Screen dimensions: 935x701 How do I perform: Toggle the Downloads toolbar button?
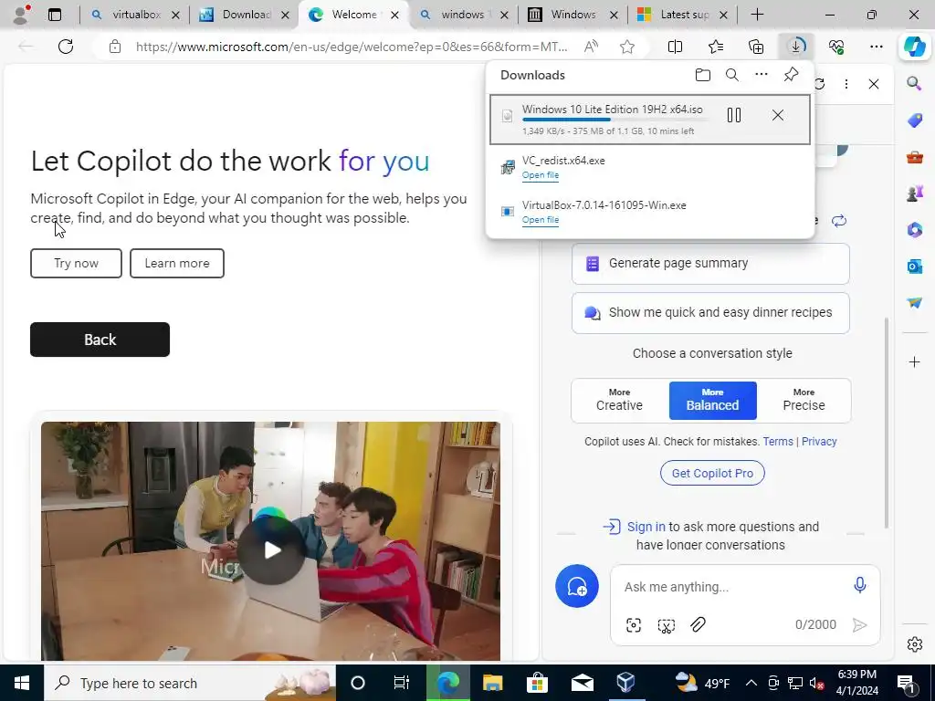coord(796,47)
